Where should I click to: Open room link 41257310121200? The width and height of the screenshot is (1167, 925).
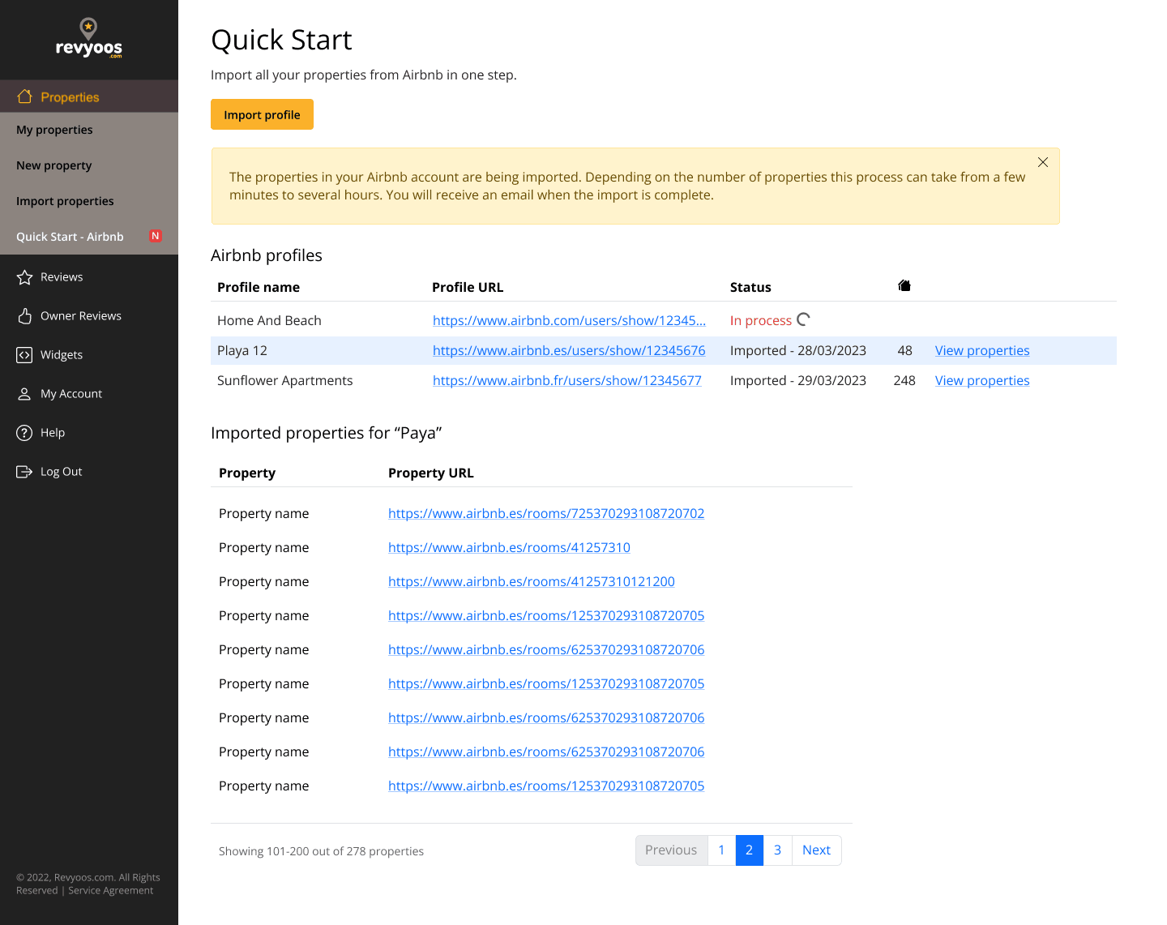532,581
